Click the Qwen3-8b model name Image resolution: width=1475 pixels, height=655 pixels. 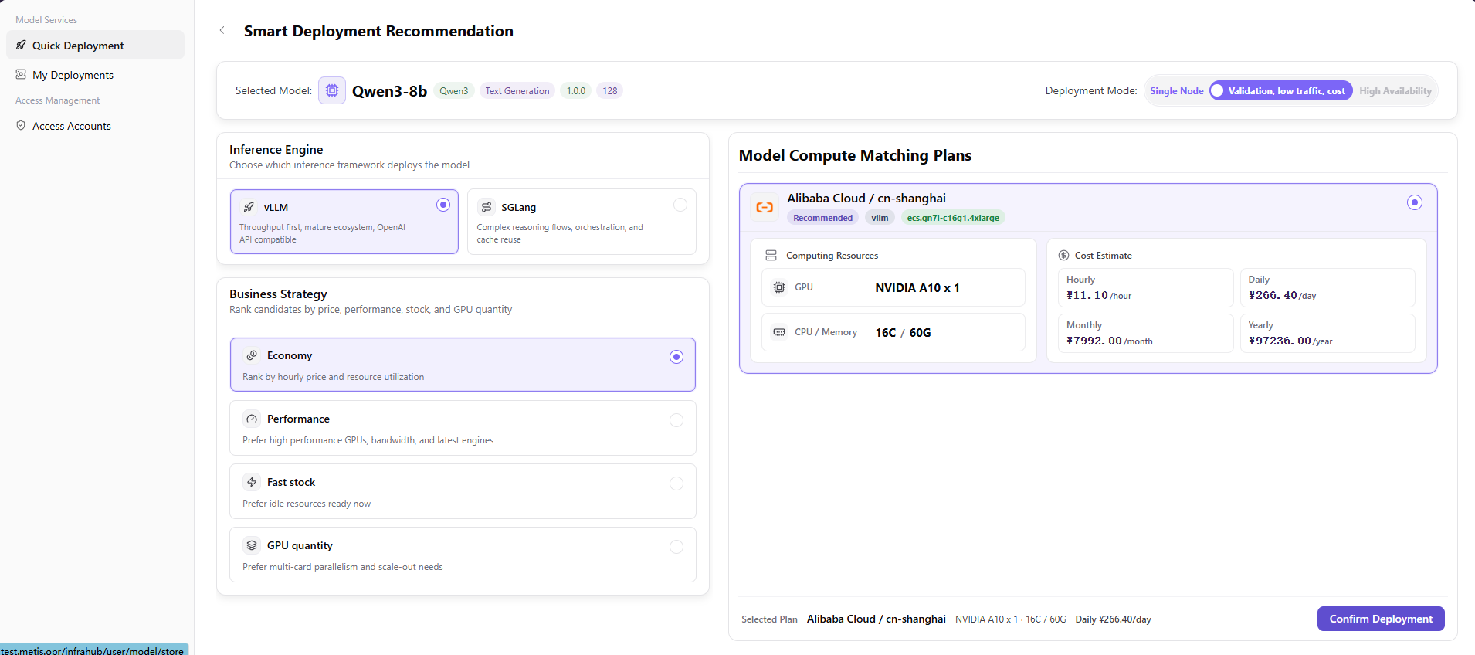(x=389, y=91)
